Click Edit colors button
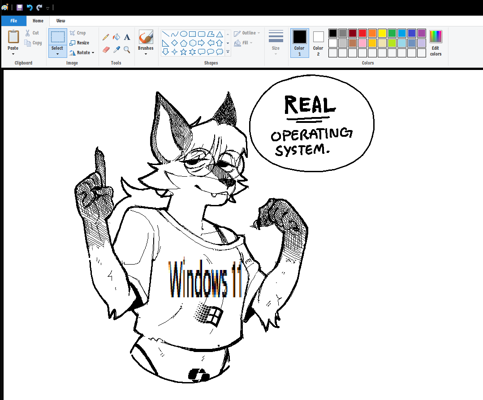 (x=436, y=43)
